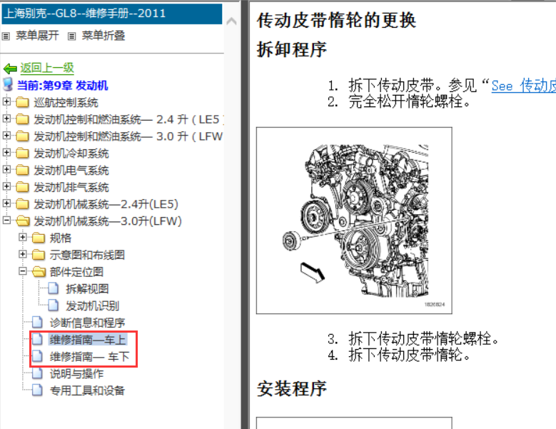Click the 发动机识别 document icon

pyautogui.click(x=54, y=306)
